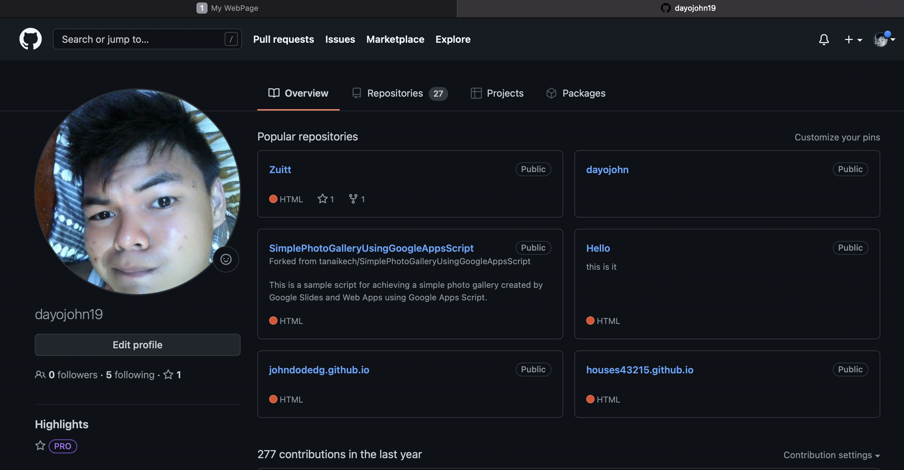The height and width of the screenshot is (470, 904).
Task: Switch to the Repositories tab
Action: [400, 93]
